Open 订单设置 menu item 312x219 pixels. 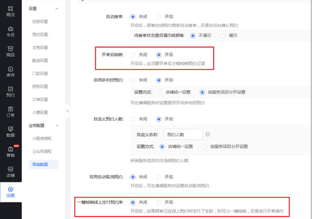40,99
